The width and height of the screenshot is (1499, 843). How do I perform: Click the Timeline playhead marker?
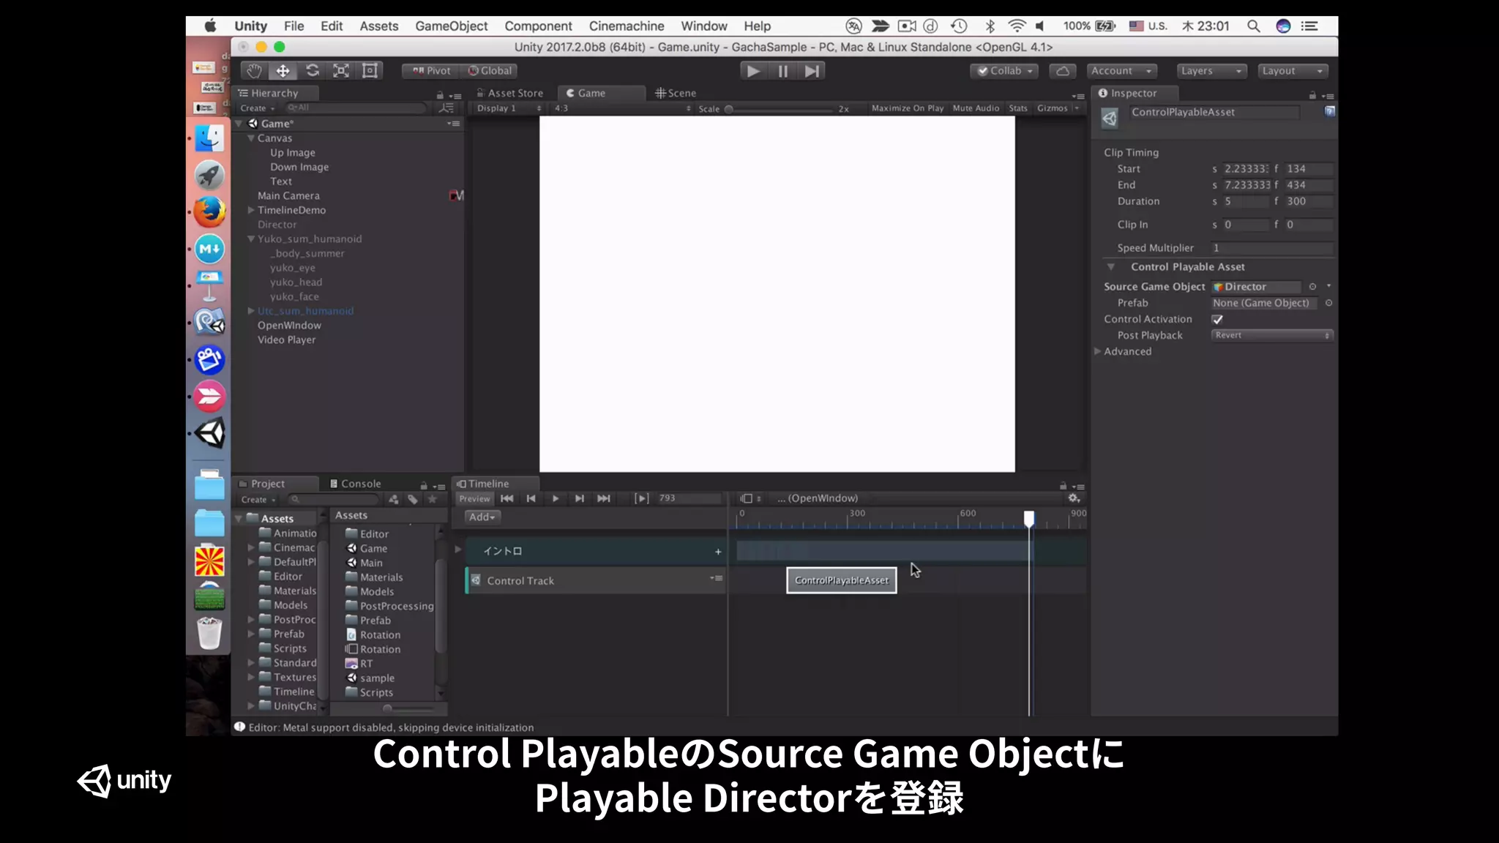click(1028, 518)
